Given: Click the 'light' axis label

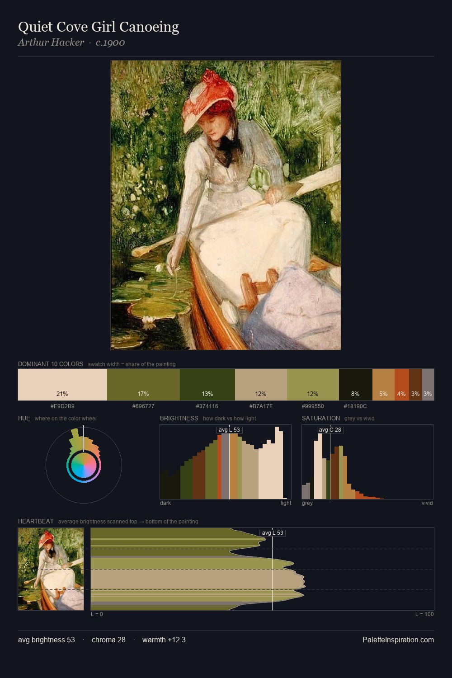Looking at the screenshot, I should [x=286, y=503].
